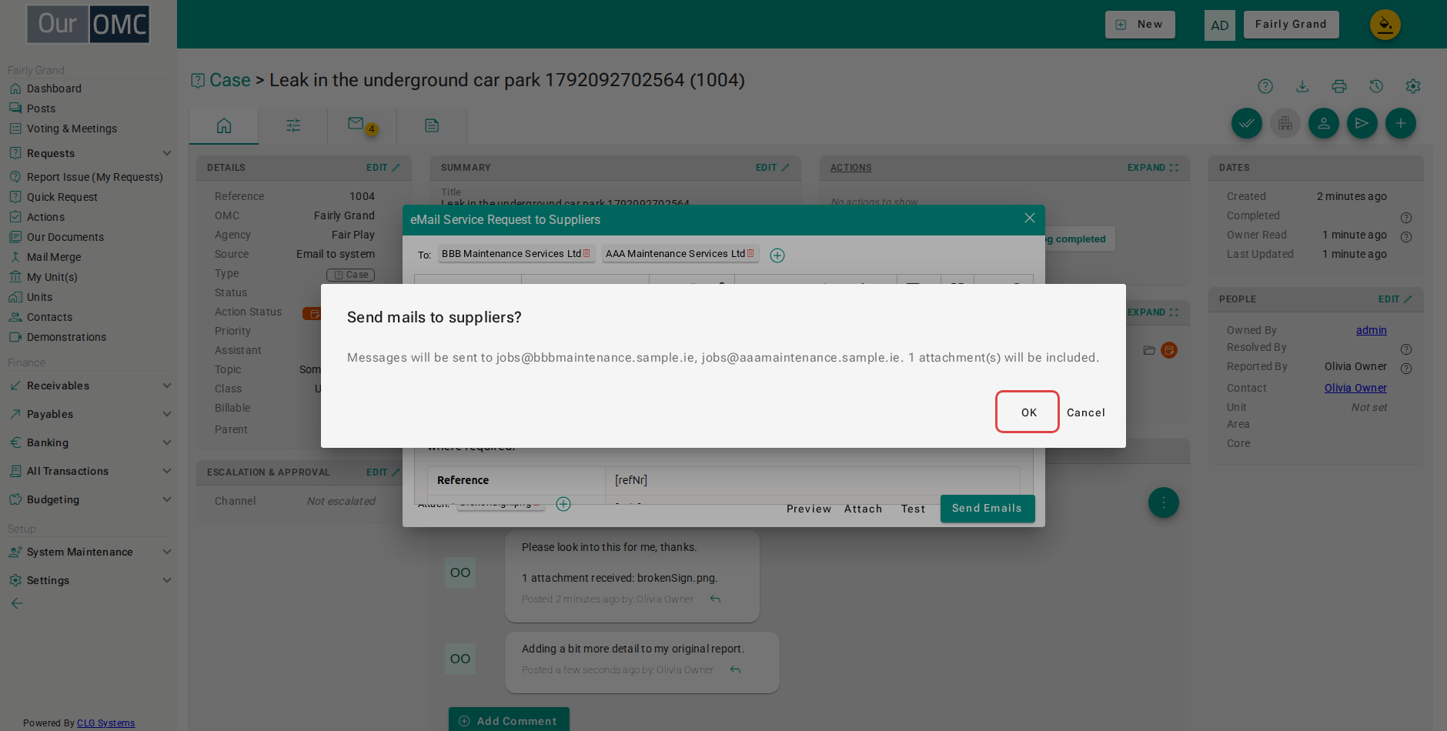
Task: Collapse sidebar with back arrow
Action: pyautogui.click(x=17, y=603)
